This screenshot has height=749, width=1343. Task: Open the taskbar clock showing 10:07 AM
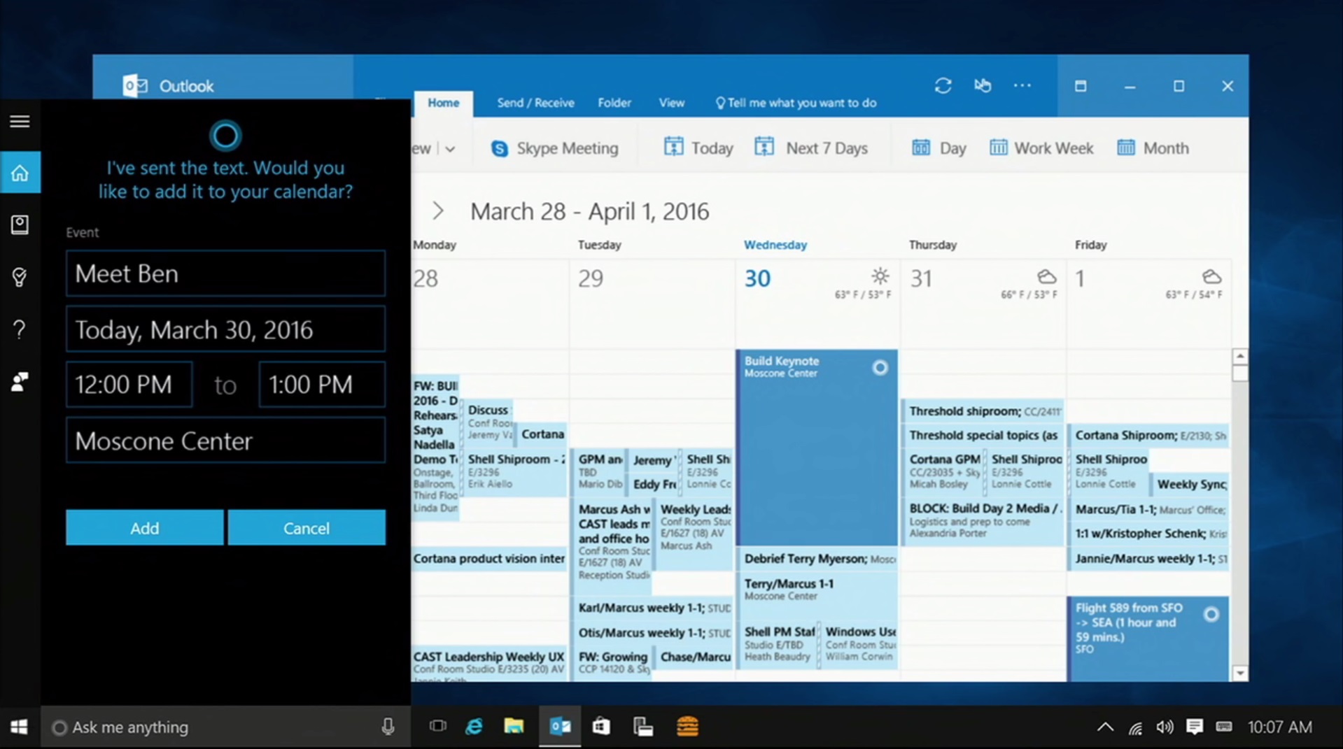(1279, 727)
